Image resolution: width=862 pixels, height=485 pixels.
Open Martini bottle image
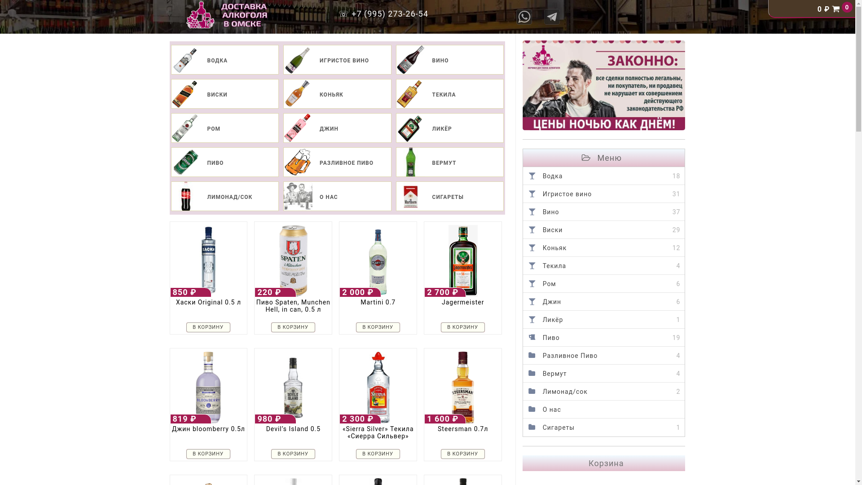pos(378,260)
